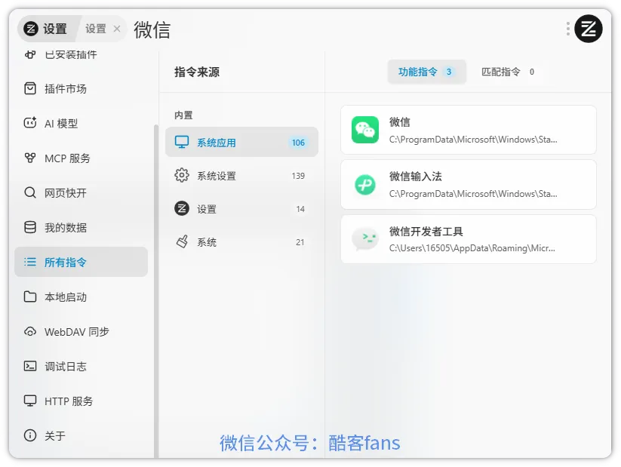Select 系统应用 command source
Viewport: 621px width, 467px height.
tap(241, 142)
